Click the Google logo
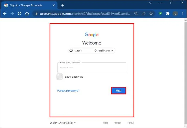187x128 pixels. coord(92,35)
